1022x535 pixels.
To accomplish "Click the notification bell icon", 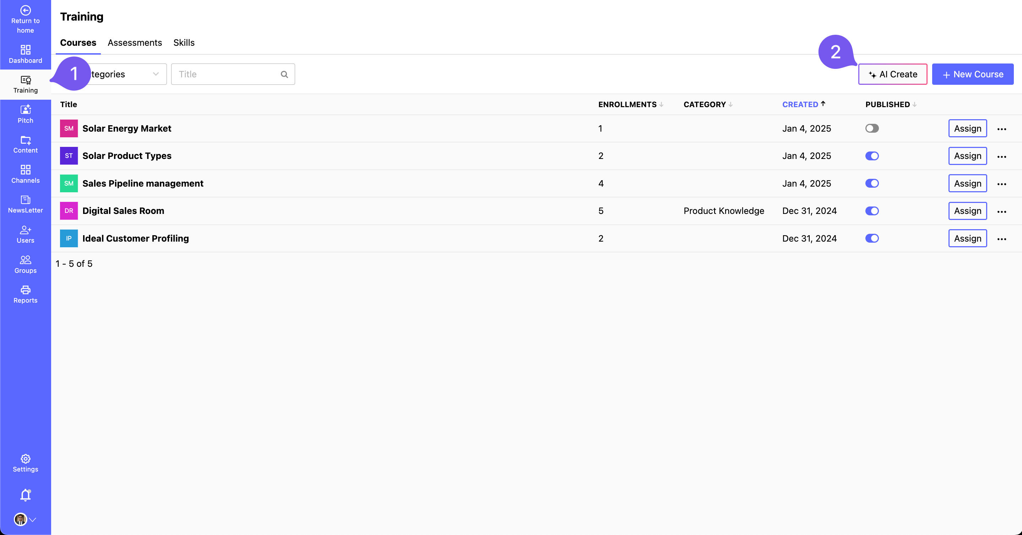I will pos(26,494).
